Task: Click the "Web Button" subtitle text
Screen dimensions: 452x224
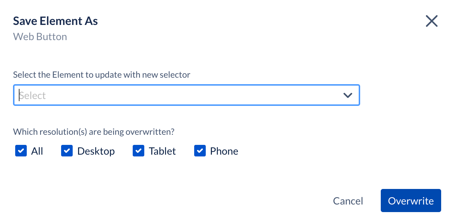Action: coord(40,37)
